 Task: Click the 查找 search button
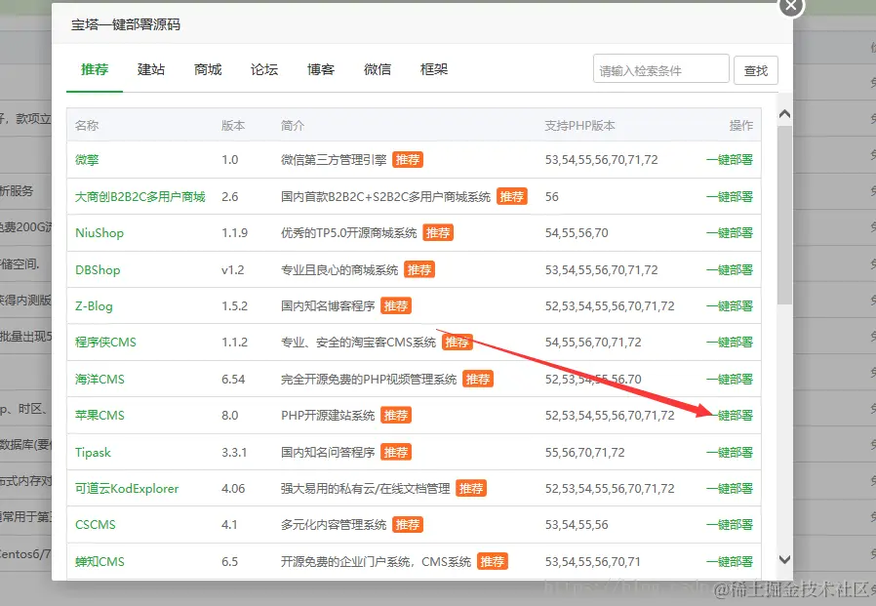pos(756,70)
